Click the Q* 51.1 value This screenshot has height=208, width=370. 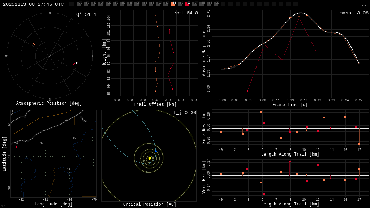tap(86, 14)
